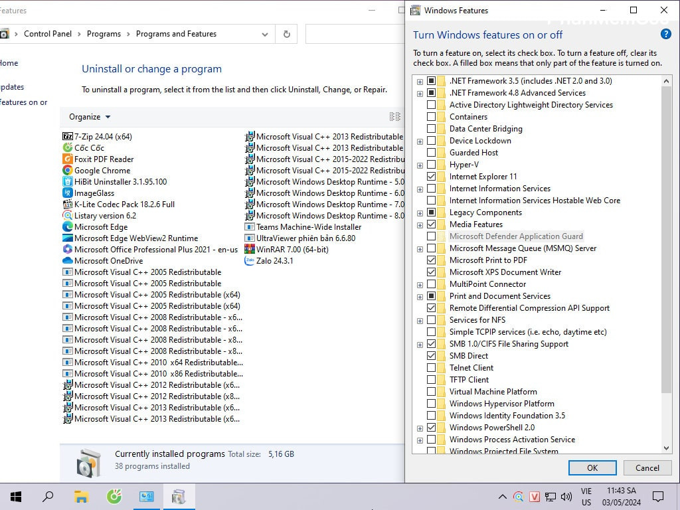This screenshot has height=510, width=680.
Task: Expand the Hyper-V feature tree
Action: 420,165
